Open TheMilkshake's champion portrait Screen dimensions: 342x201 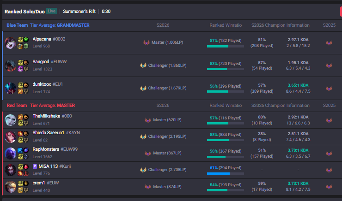(10, 120)
